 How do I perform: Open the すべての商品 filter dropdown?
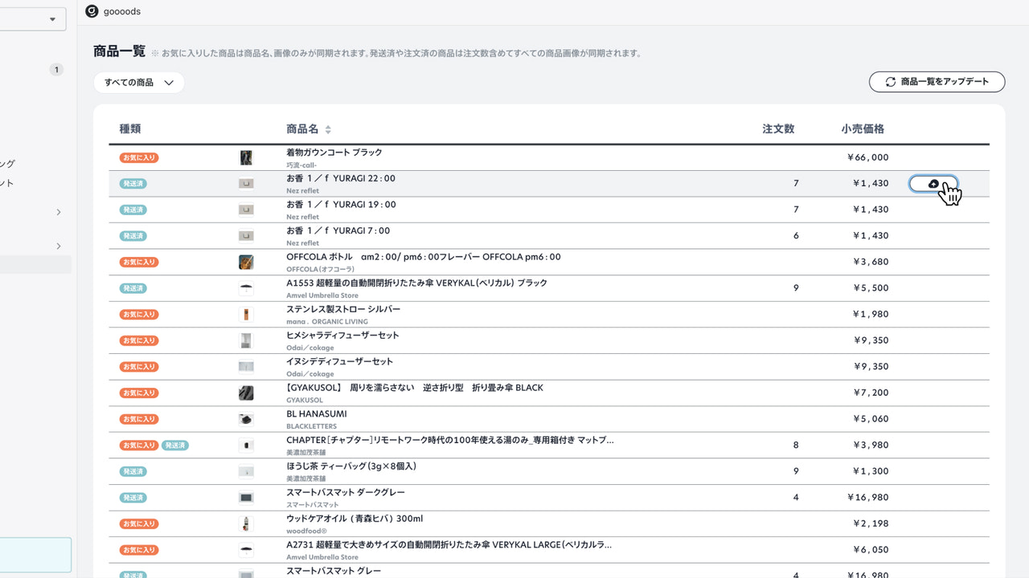click(138, 82)
